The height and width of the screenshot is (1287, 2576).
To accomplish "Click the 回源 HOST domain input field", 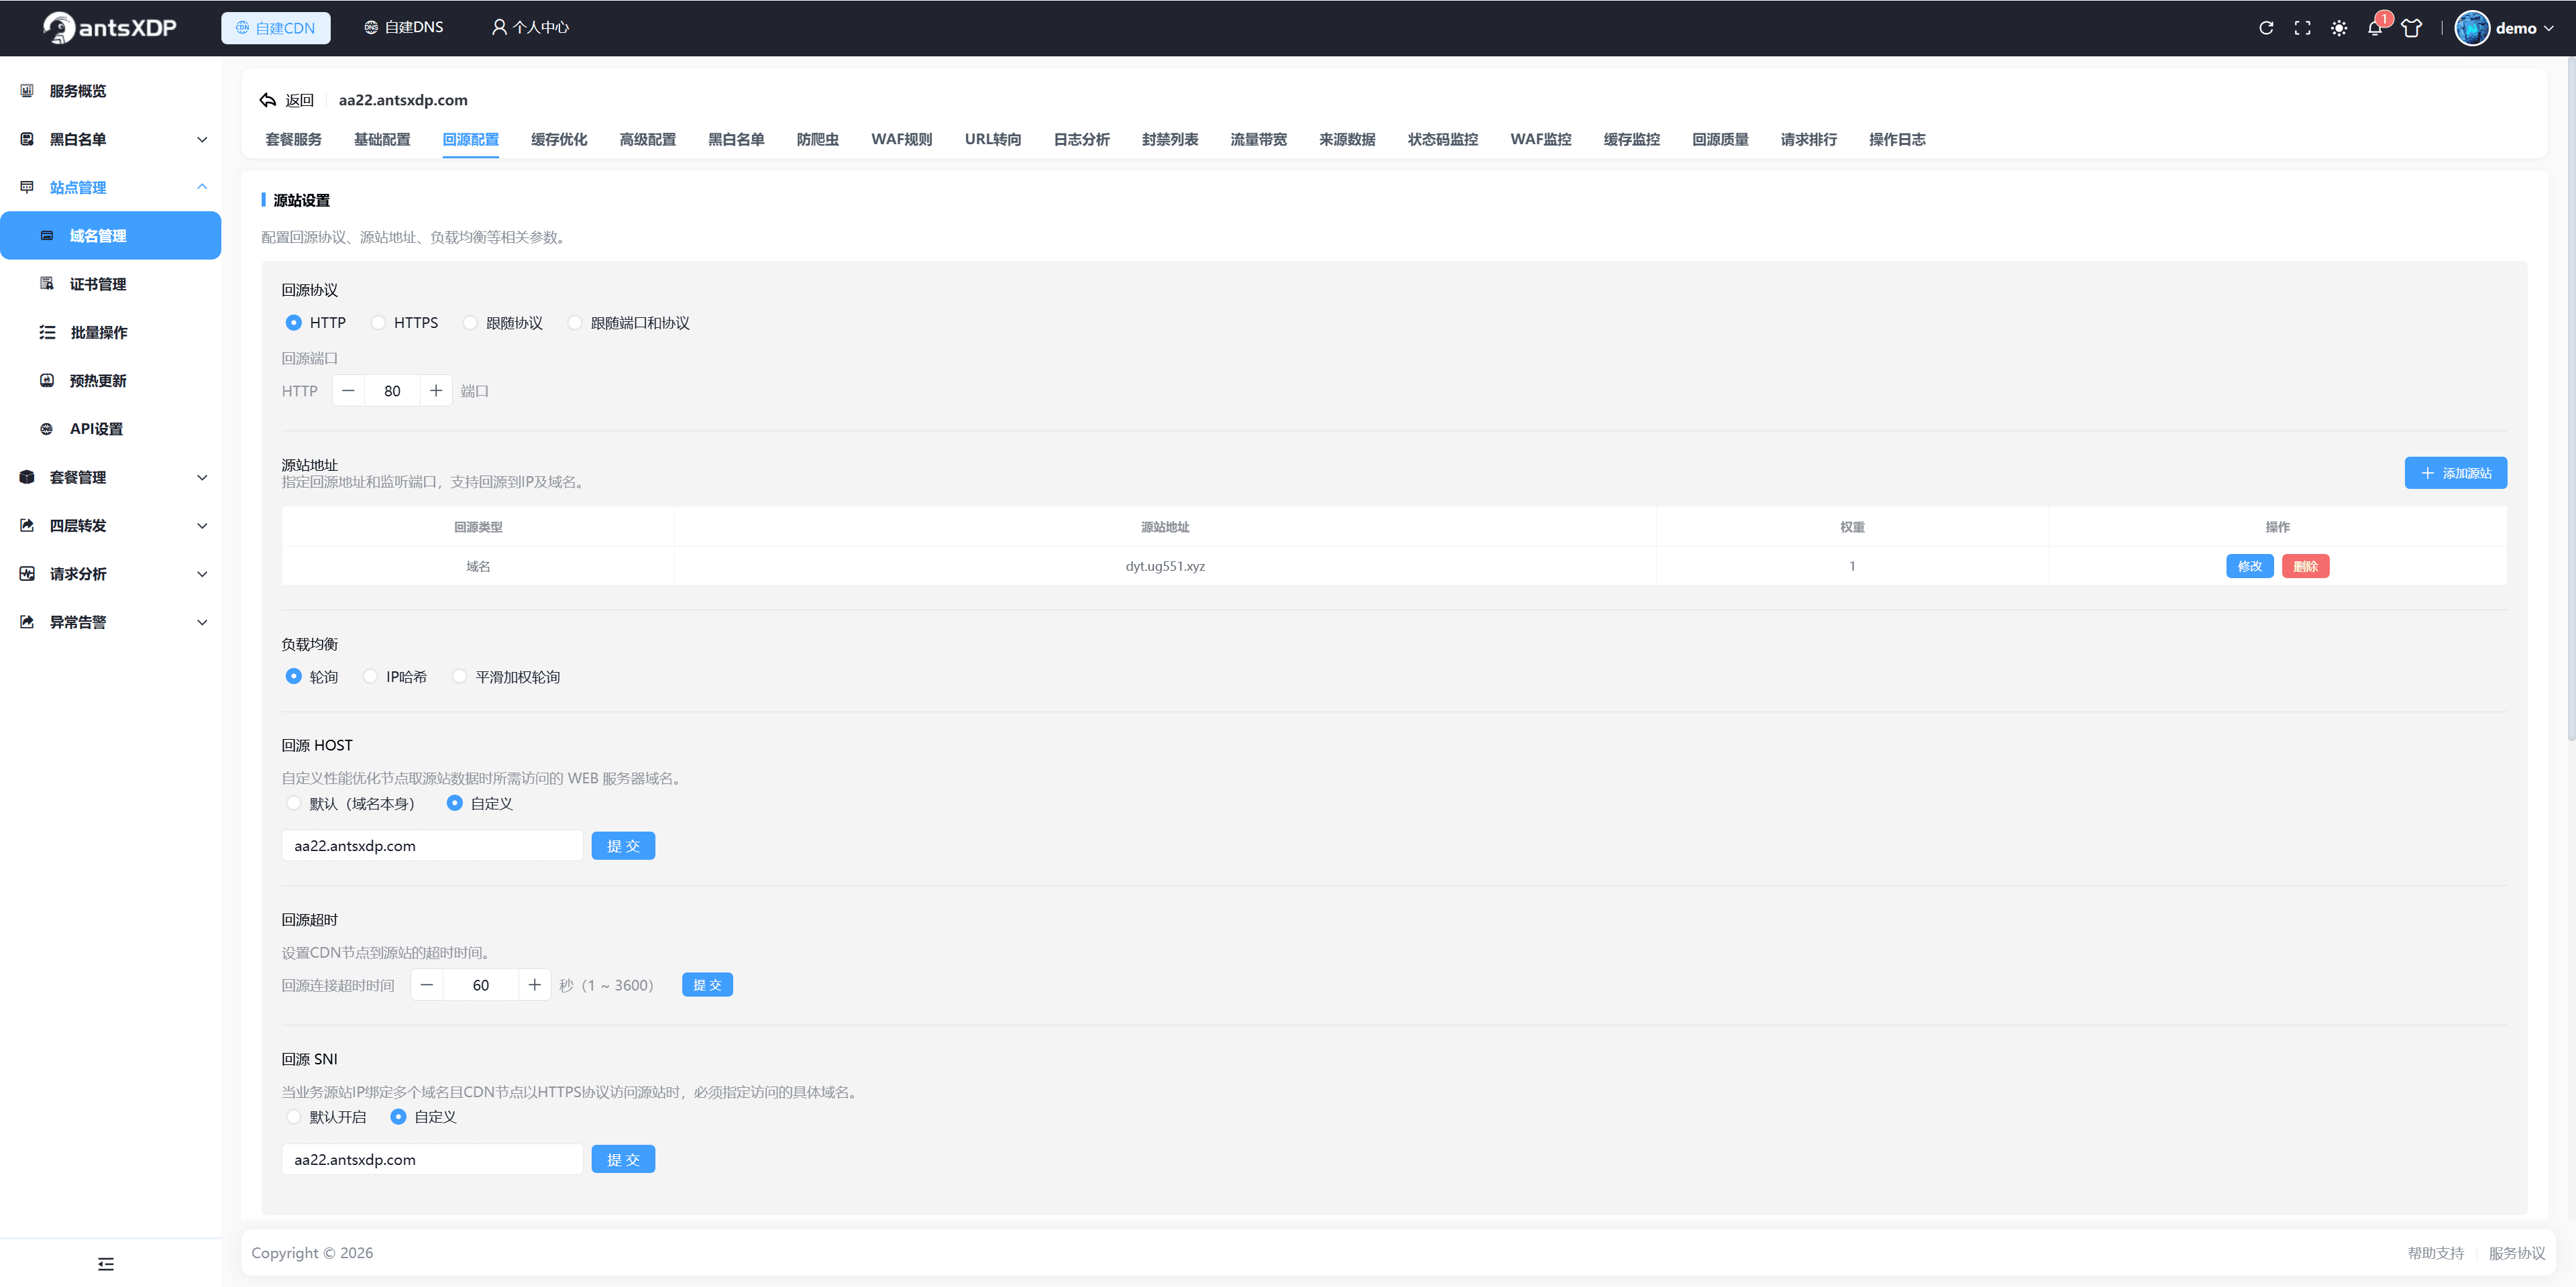I will pos(432,846).
